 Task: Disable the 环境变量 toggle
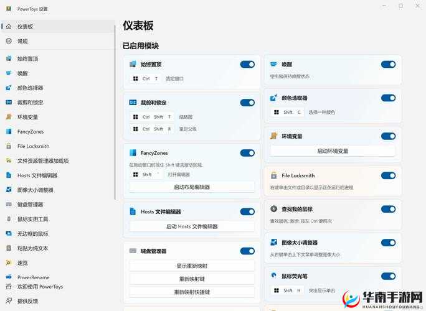388,136
